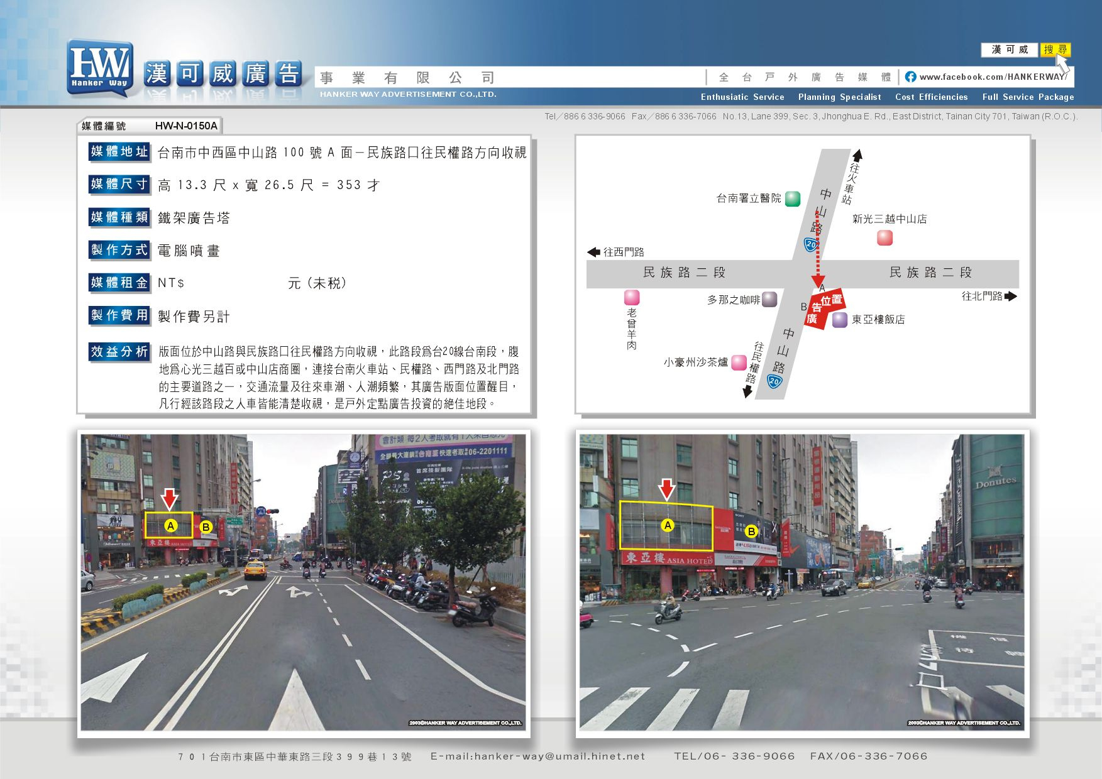Open the Facebook icon in the header
The width and height of the screenshot is (1102, 779).
pyautogui.click(x=910, y=77)
